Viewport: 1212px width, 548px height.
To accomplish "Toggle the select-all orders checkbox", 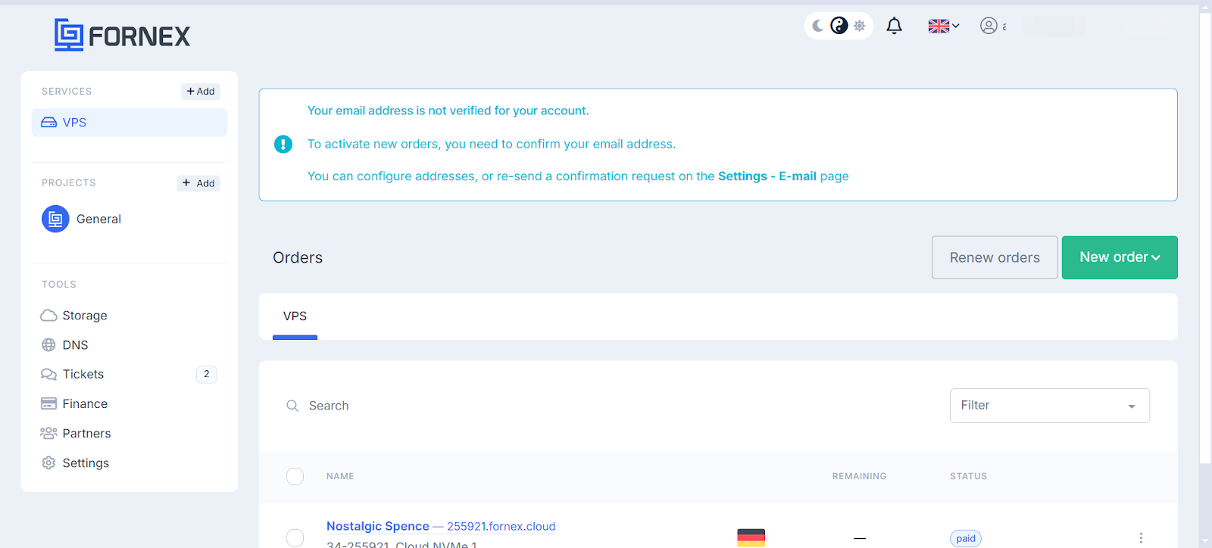I will 295,476.
